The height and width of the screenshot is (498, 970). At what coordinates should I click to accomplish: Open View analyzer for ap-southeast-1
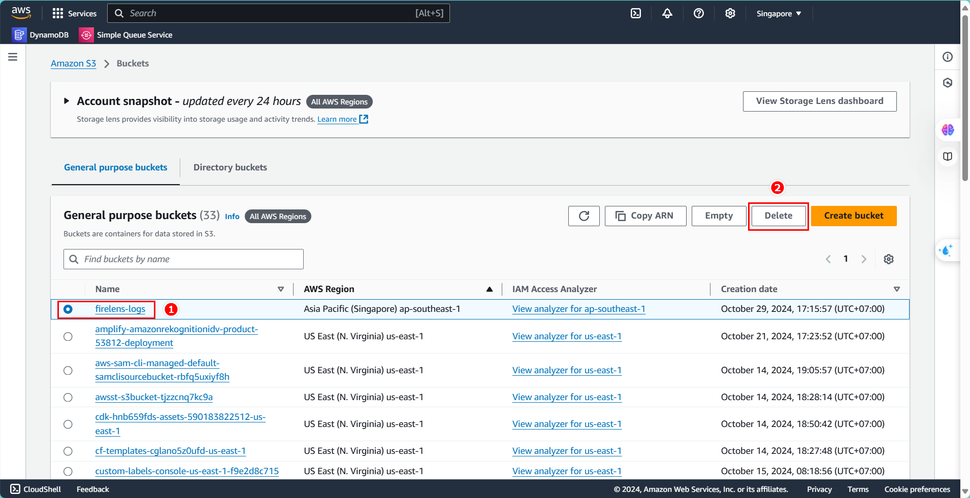(x=579, y=309)
